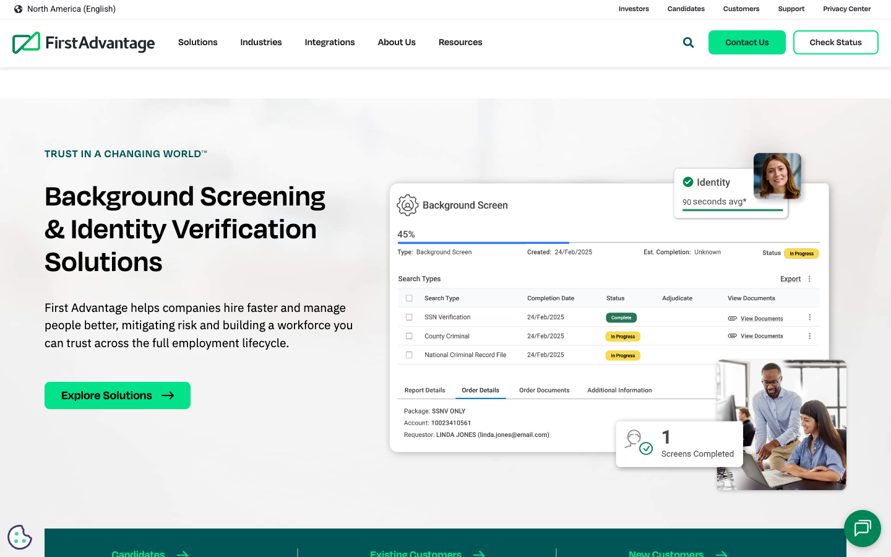Screen dimensions: 891x557
Task: Click the Screens Completed headset icon
Action: point(639,443)
